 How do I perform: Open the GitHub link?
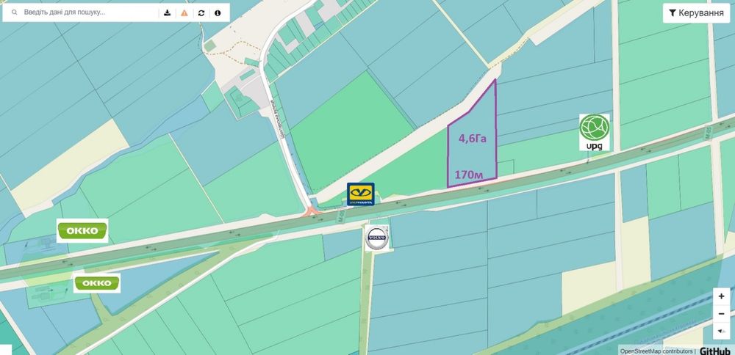coord(715,351)
